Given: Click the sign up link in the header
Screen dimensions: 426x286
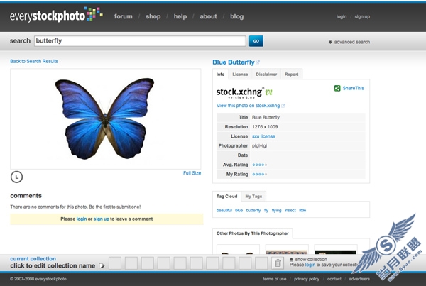Looking at the screenshot, I should (362, 16).
